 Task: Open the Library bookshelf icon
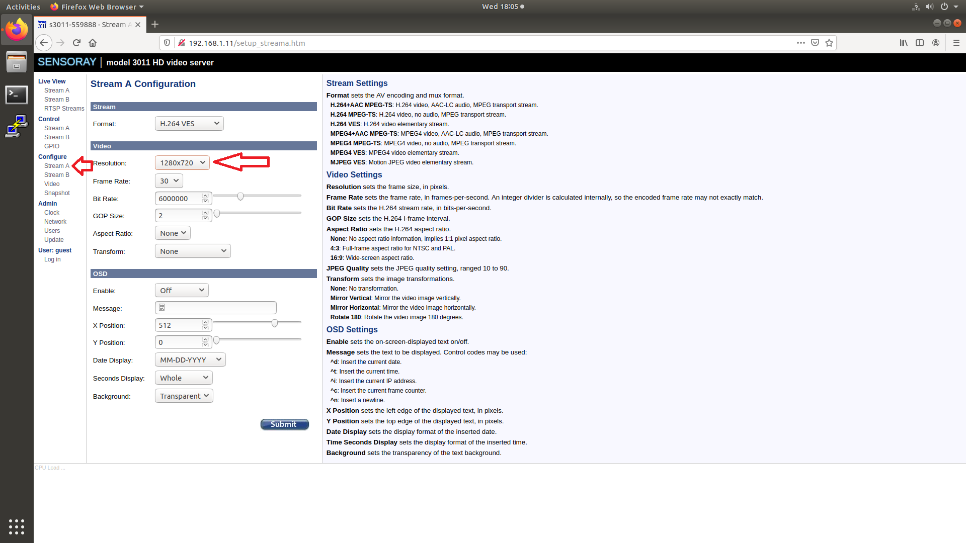point(904,43)
